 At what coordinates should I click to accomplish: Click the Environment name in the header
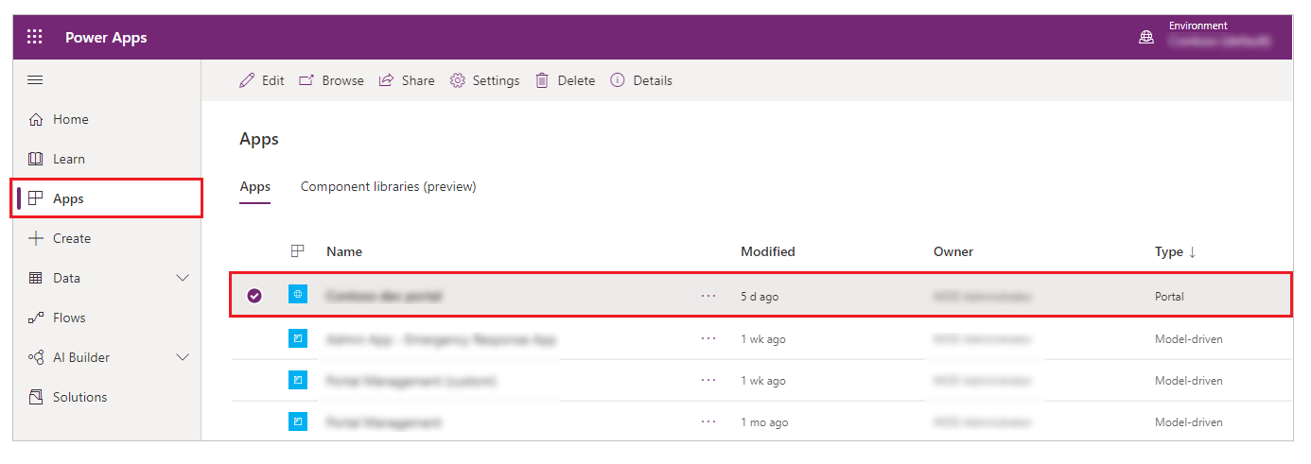coord(1219,42)
